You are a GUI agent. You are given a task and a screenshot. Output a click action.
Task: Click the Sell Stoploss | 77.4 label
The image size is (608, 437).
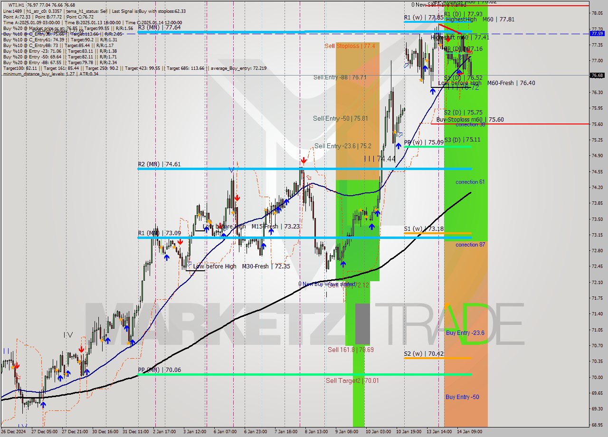pyautogui.click(x=350, y=46)
